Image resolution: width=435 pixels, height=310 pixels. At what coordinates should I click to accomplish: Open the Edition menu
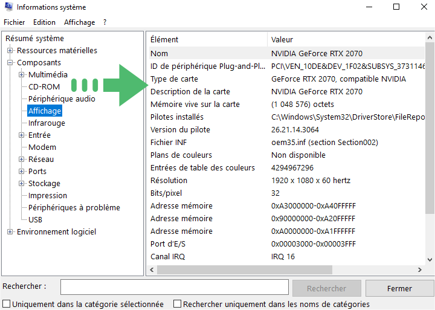click(x=44, y=22)
